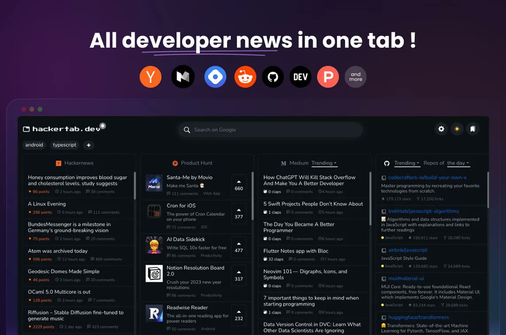Open settings with the gear icon
The image size is (506, 335).
[x=441, y=129]
